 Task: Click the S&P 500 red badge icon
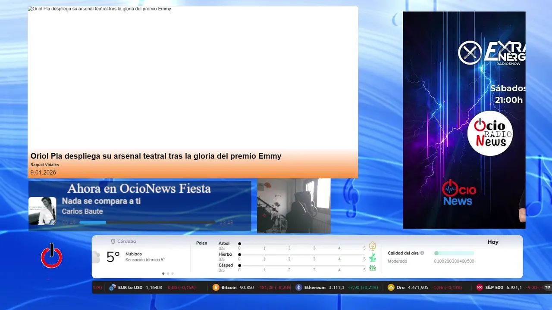(x=480, y=288)
